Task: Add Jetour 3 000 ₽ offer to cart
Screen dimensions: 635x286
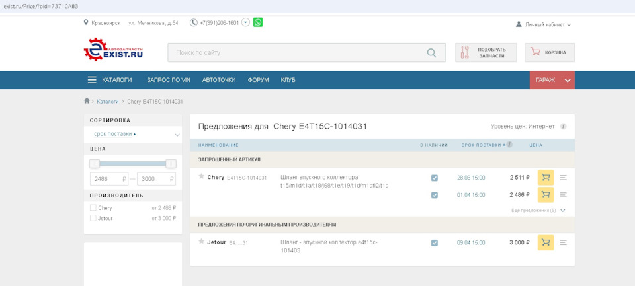Action: (x=546, y=242)
